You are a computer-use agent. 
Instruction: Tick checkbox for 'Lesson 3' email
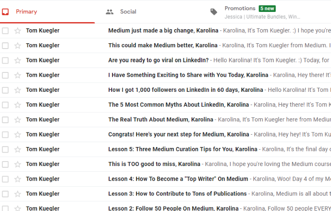click(5, 194)
